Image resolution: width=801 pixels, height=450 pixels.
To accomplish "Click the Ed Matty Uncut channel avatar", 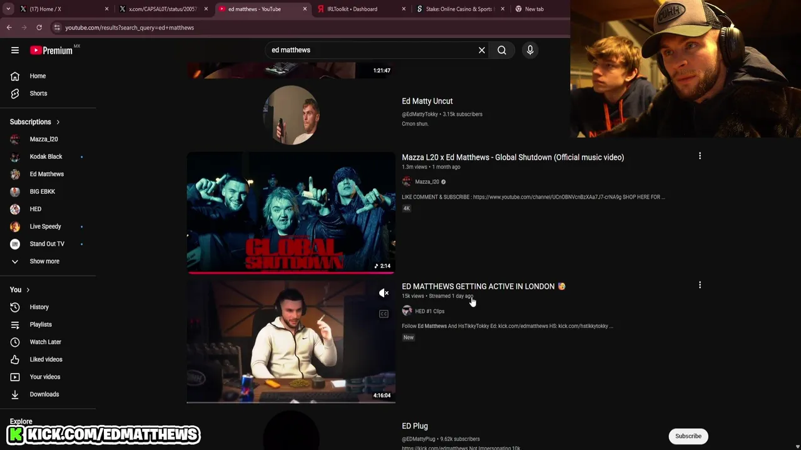I will pos(291,115).
